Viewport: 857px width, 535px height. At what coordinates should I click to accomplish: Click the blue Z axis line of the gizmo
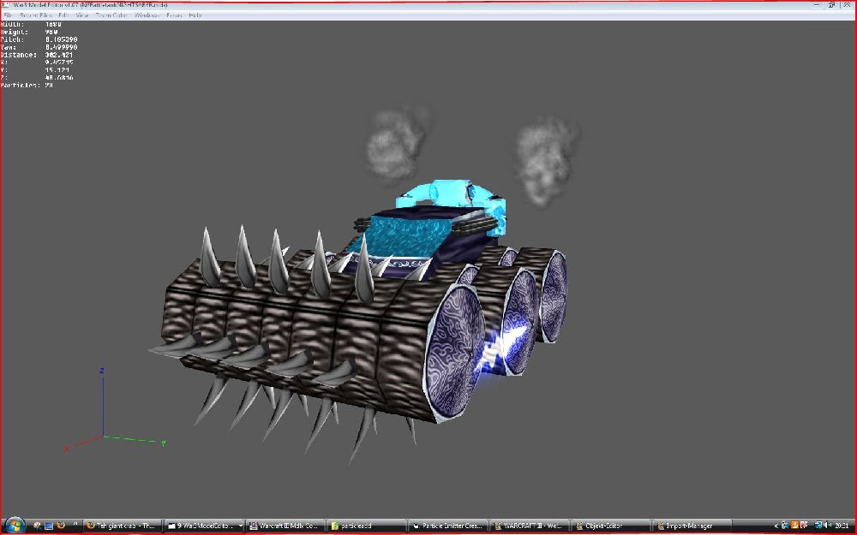(x=103, y=405)
